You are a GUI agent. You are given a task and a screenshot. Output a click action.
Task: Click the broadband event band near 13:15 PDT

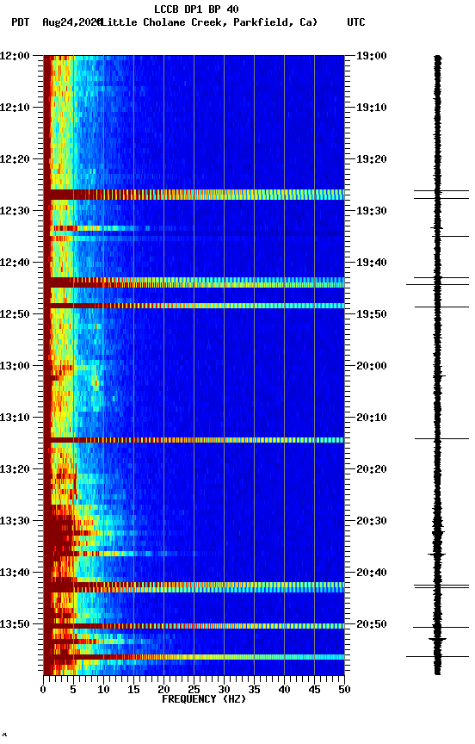click(194, 440)
